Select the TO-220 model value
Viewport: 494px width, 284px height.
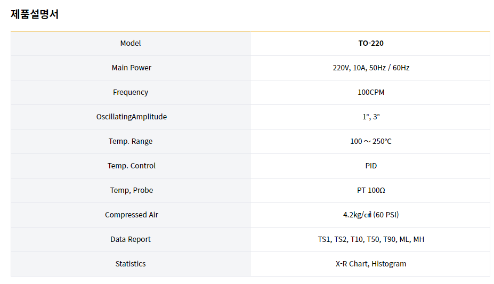tap(371, 43)
